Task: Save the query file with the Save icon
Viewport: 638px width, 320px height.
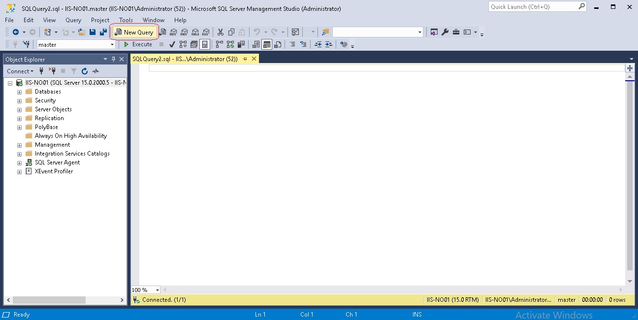Action: click(93, 32)
